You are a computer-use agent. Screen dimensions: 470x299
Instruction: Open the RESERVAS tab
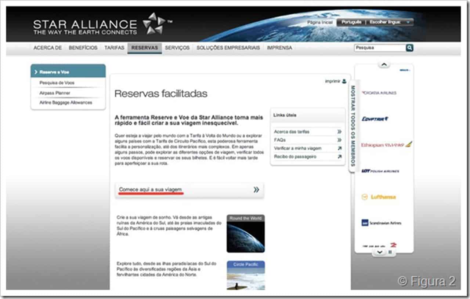pyautogui.click(x=145, y=48)
